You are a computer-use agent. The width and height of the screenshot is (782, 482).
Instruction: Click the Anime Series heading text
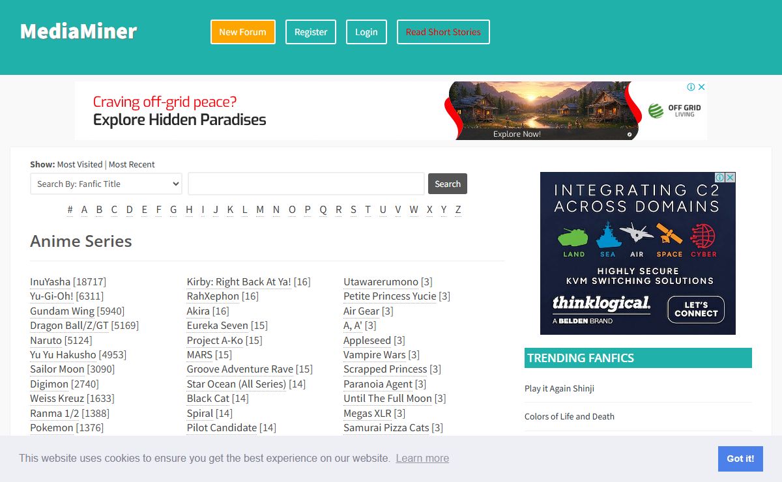pos(81,241)
